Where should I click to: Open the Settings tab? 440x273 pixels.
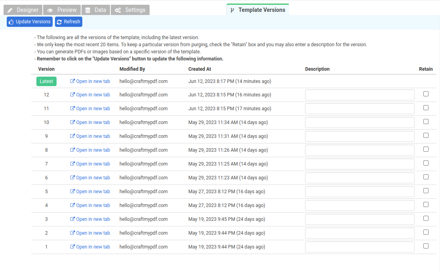tap(130, 10)
